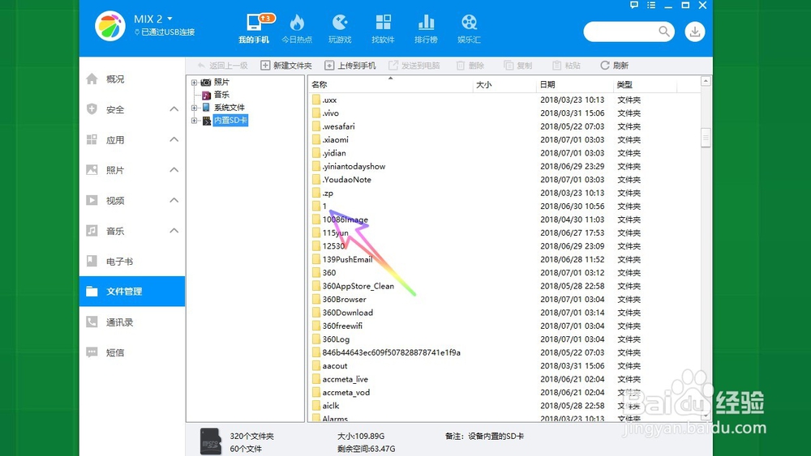Image resolution: width=811 pixels, height=456 pixels.
Task: Select 文件管理 file management in sidebar
Action: 132,292
